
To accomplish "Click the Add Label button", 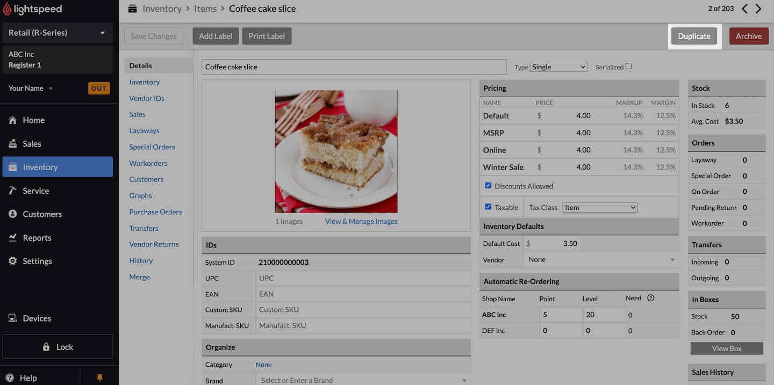I will point(216,36).
